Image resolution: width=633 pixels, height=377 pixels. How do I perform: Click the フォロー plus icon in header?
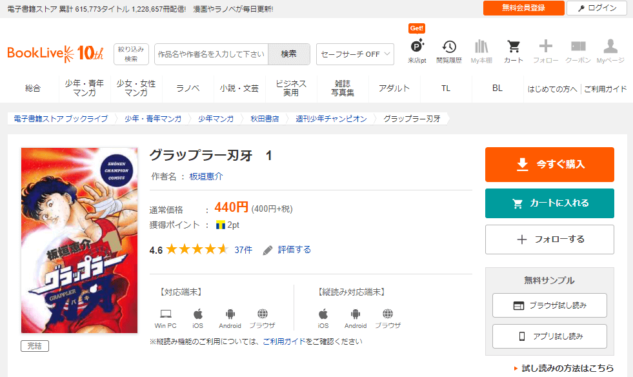coord(546,46)
